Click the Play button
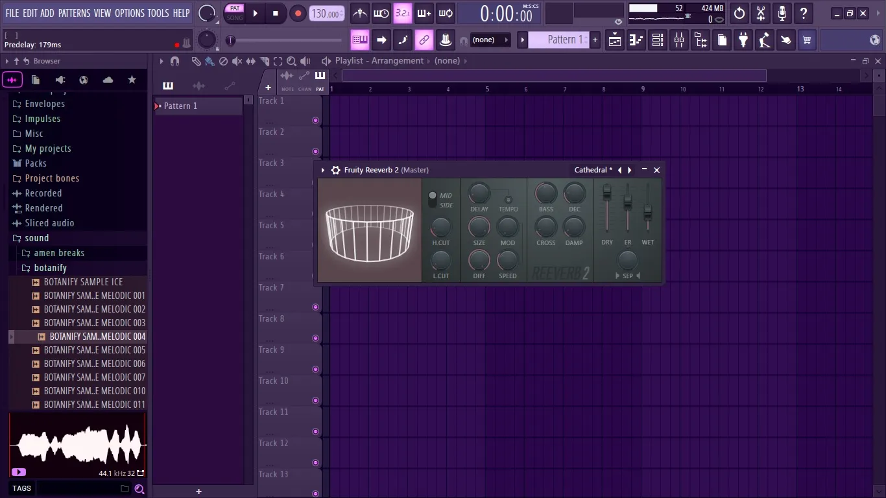 pos(255,13)
